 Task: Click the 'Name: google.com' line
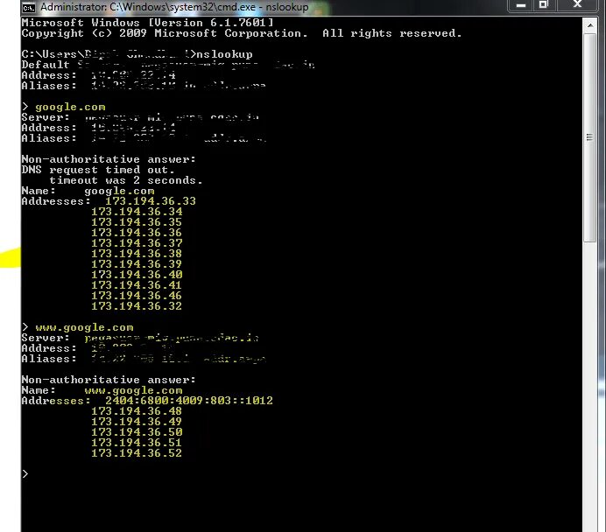click(88, 191)
